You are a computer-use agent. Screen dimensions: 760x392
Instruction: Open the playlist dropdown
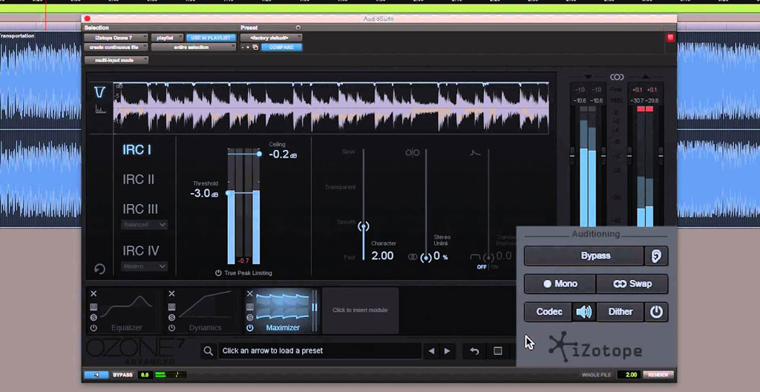[x=167, y=37]
